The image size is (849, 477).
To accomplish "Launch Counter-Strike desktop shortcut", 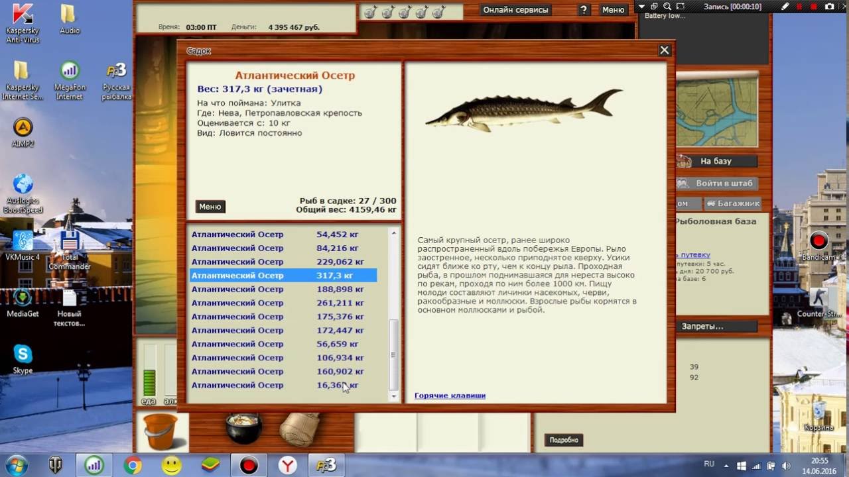I will (x=820, y=302).
